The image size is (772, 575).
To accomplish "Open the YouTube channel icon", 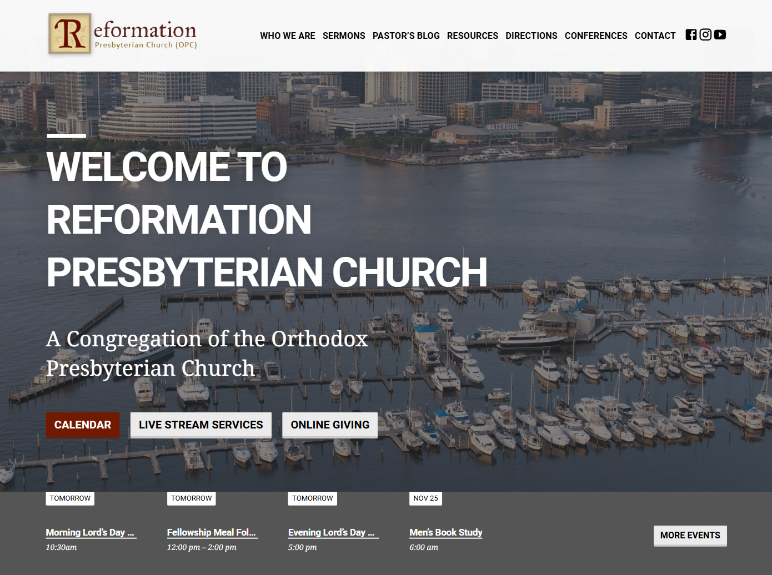I will point(720,35).
